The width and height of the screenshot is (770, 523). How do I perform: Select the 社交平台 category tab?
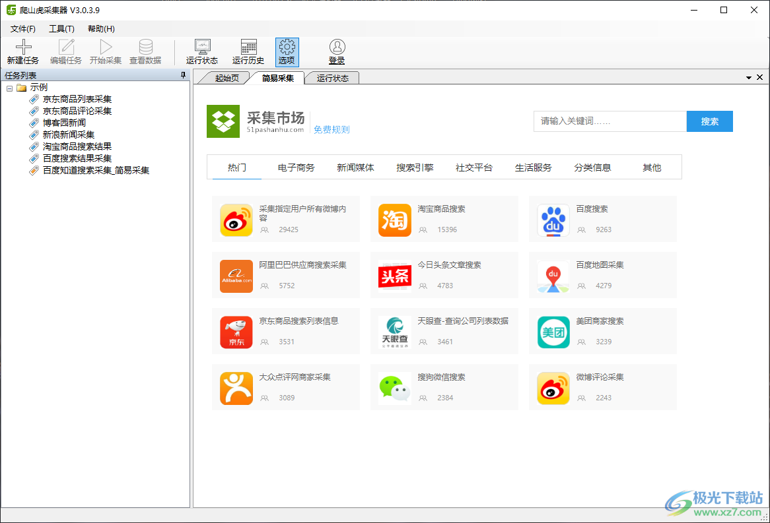[474, 168]
